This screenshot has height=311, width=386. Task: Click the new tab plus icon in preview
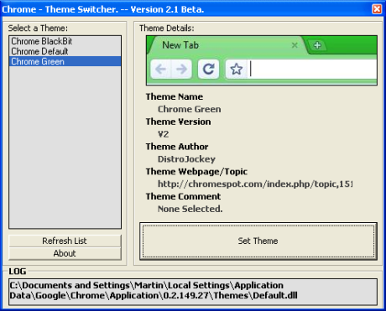(317, 45)
